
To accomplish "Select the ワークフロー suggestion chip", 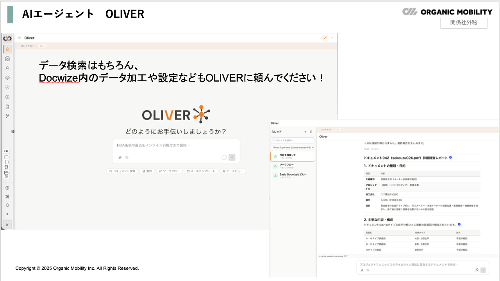I will click(169, 171).
